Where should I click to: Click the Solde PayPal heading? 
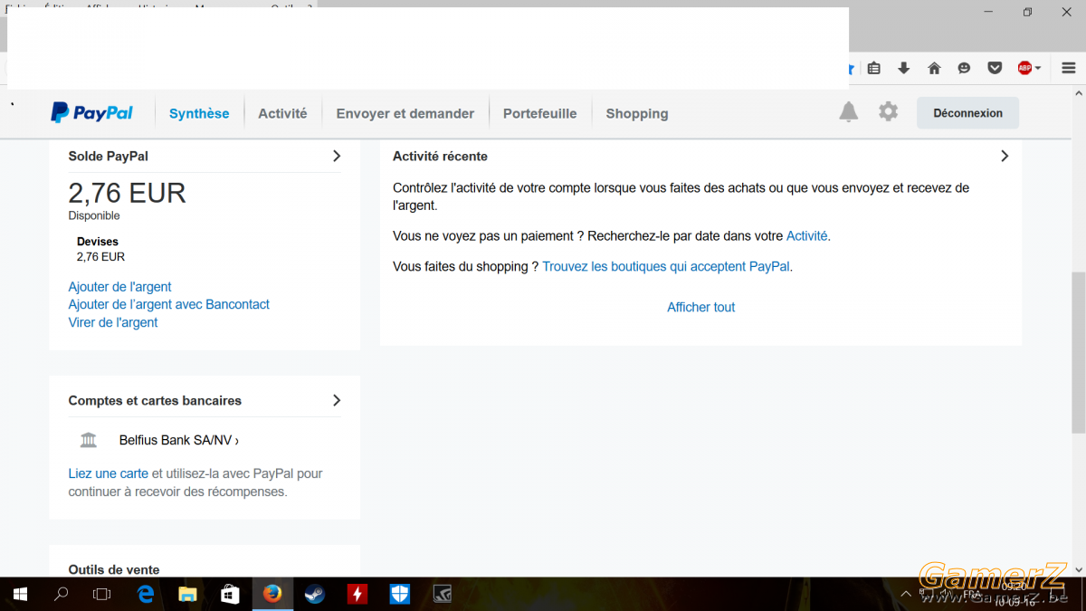[109, 157]
